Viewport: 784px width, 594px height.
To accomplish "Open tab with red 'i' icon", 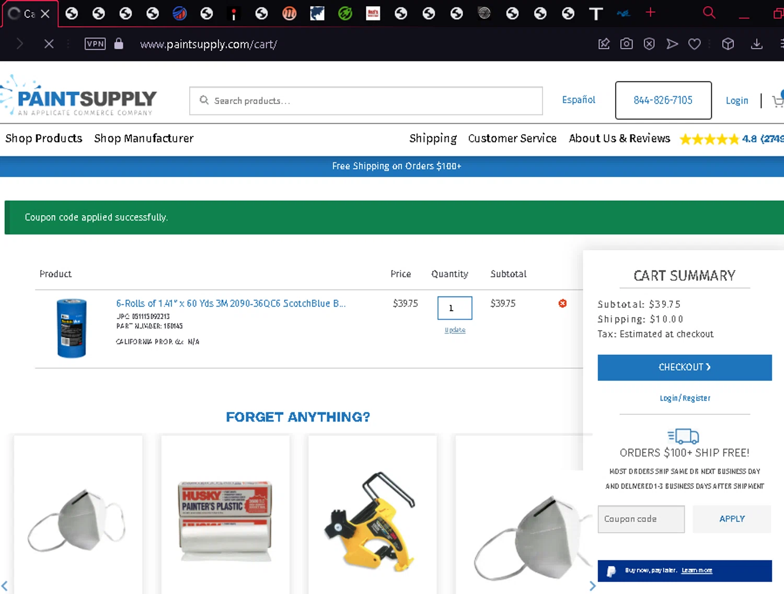I will pos(234,14).
